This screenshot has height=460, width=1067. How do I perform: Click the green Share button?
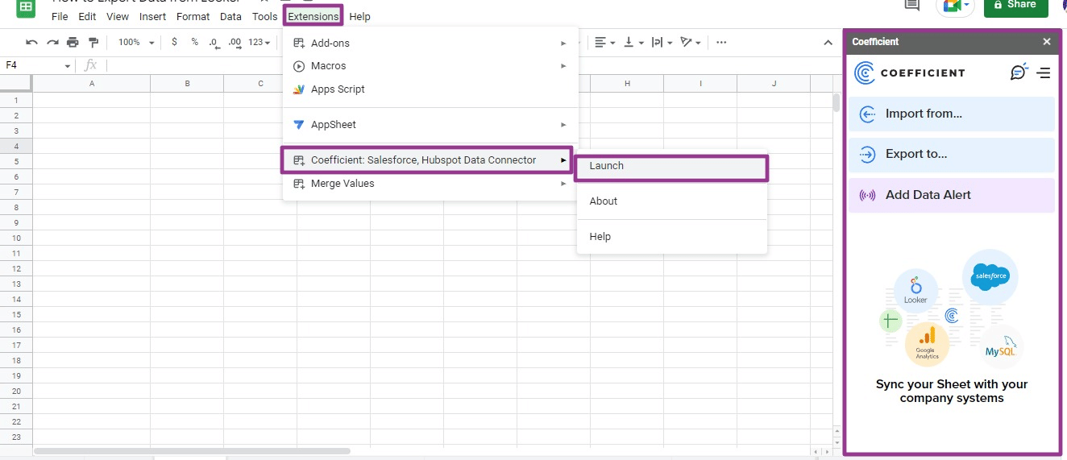tap(1015, 6)
